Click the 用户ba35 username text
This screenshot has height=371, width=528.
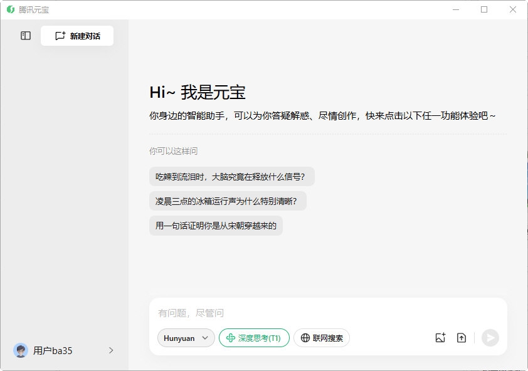[x=53, y=351]
